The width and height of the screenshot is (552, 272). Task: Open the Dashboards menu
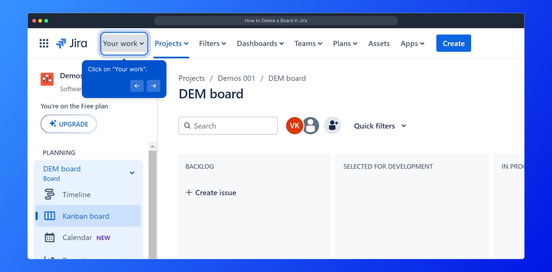[260, 44]
